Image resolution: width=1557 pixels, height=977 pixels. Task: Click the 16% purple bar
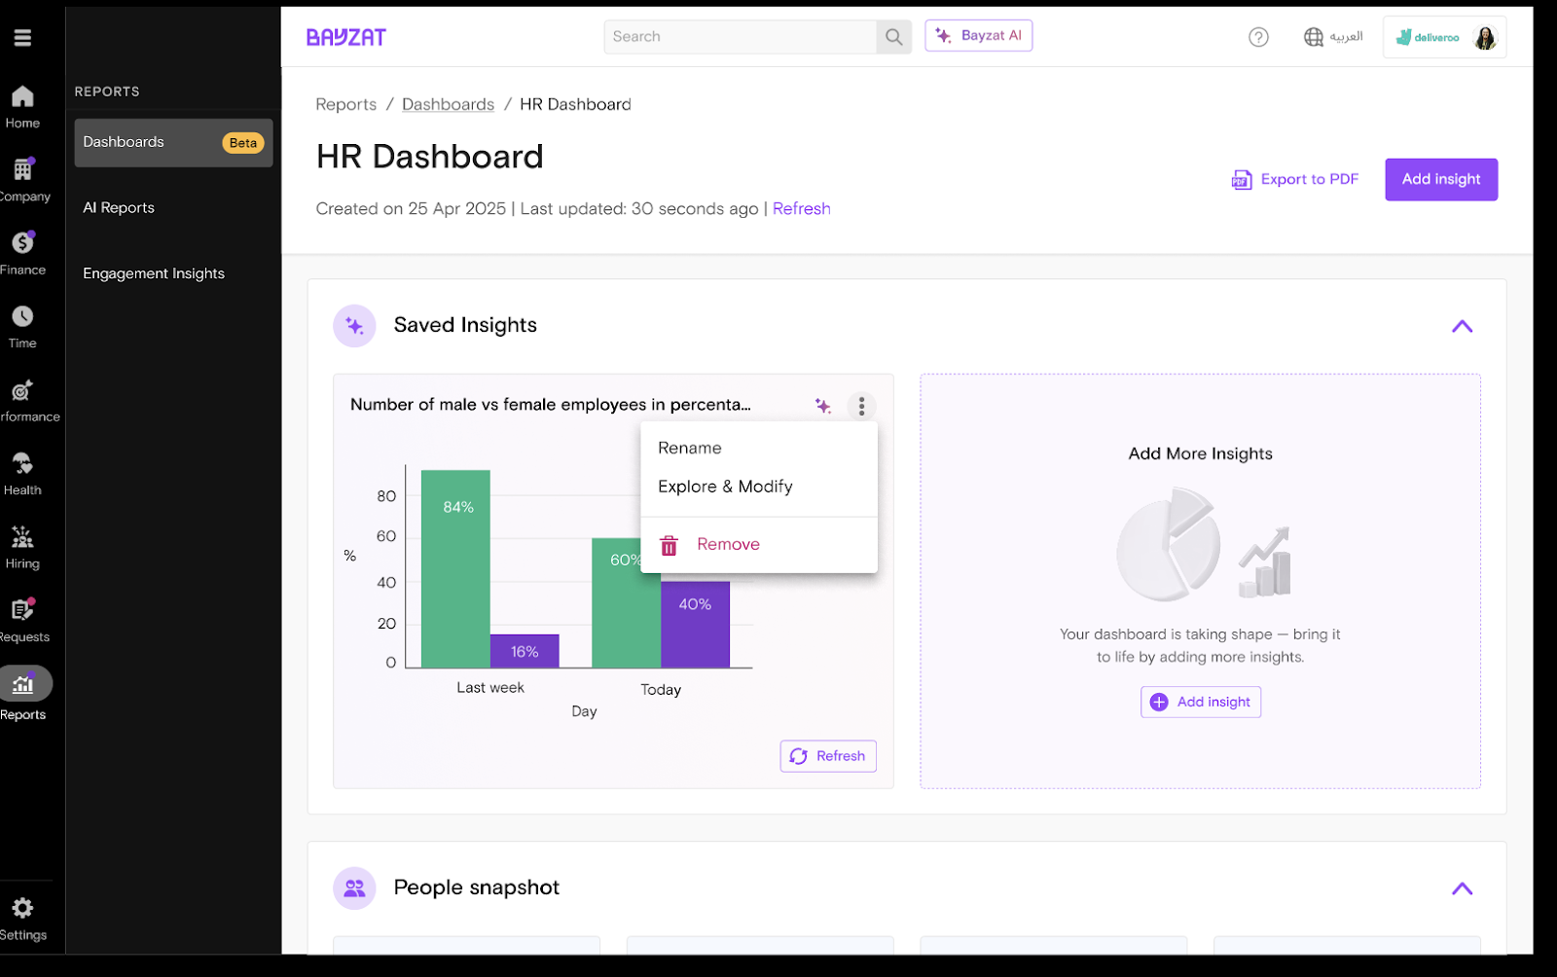pyautogui.click(x=525, y=651)
